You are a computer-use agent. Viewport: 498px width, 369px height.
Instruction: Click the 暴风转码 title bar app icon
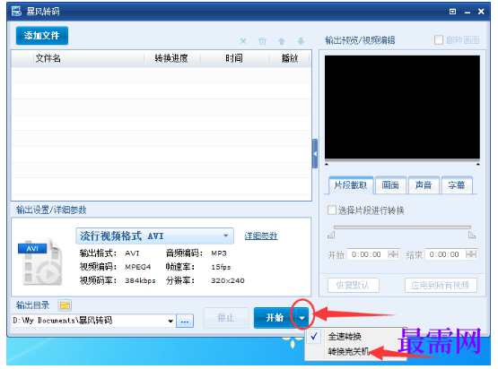(16, 11)
